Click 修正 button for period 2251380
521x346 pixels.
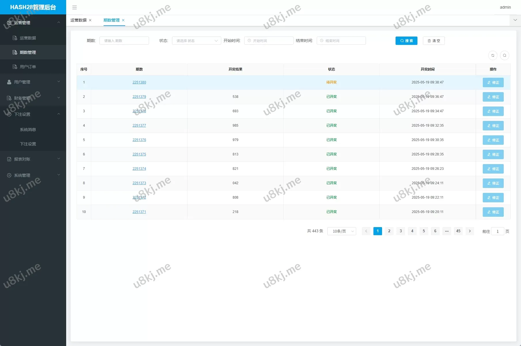(493, 82)
